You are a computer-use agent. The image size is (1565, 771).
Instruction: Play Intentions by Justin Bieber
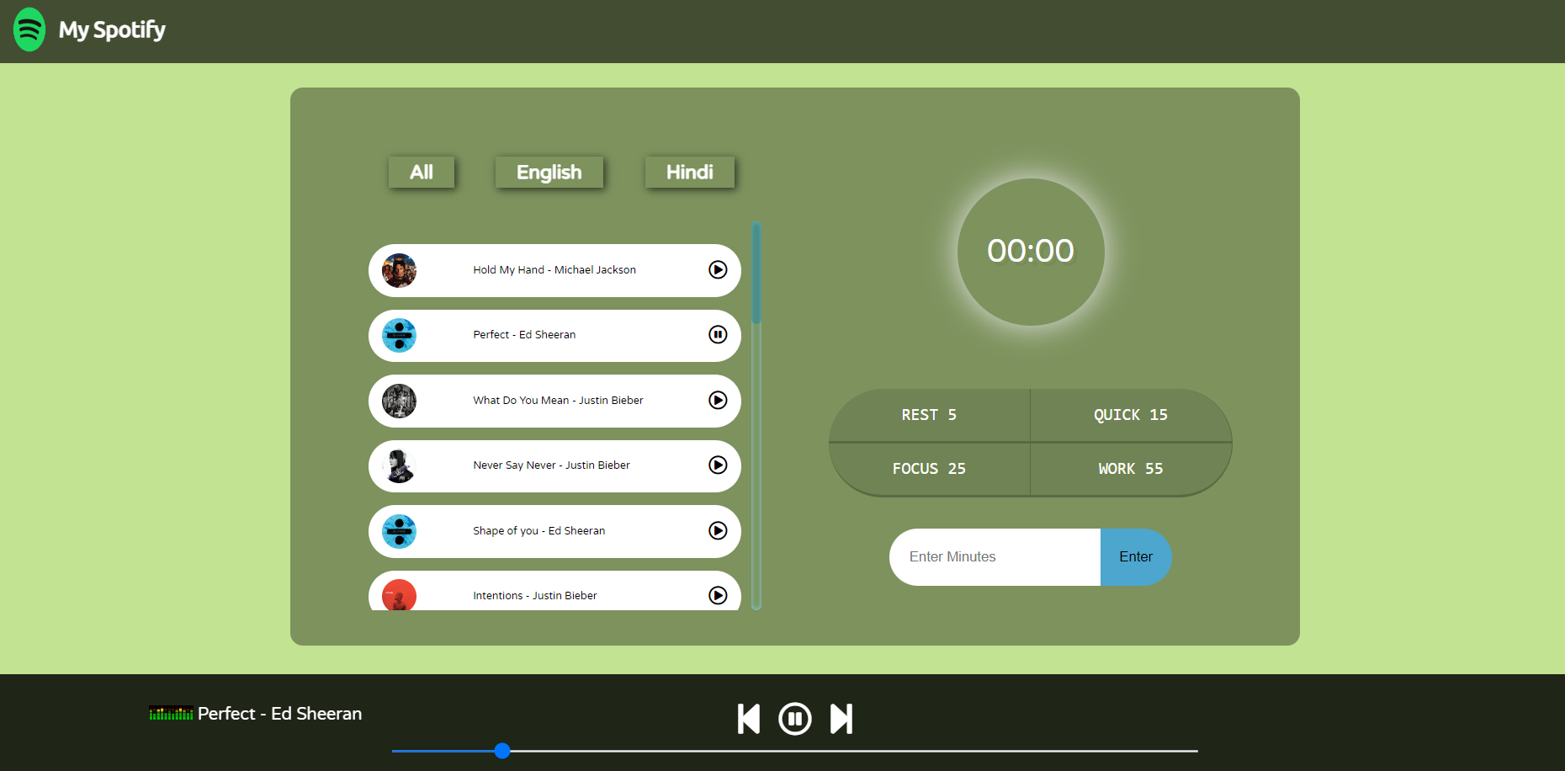tap(718, 595)
